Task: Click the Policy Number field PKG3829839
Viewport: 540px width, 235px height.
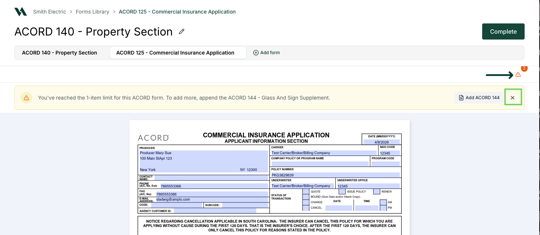Action: [x=335, y=175]
